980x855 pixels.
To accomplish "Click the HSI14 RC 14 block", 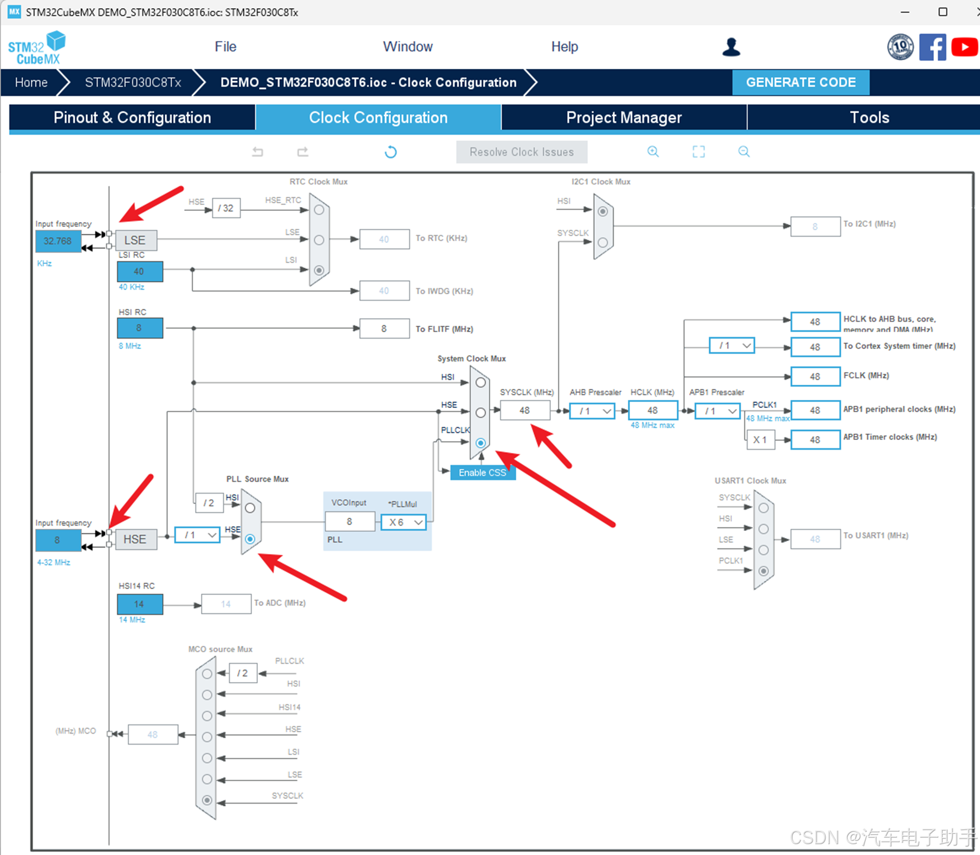I will coord(140,604).
